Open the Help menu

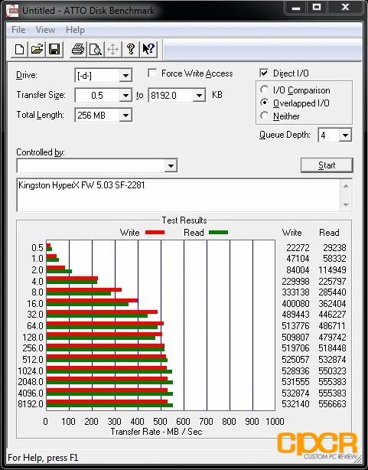[75, 30]
